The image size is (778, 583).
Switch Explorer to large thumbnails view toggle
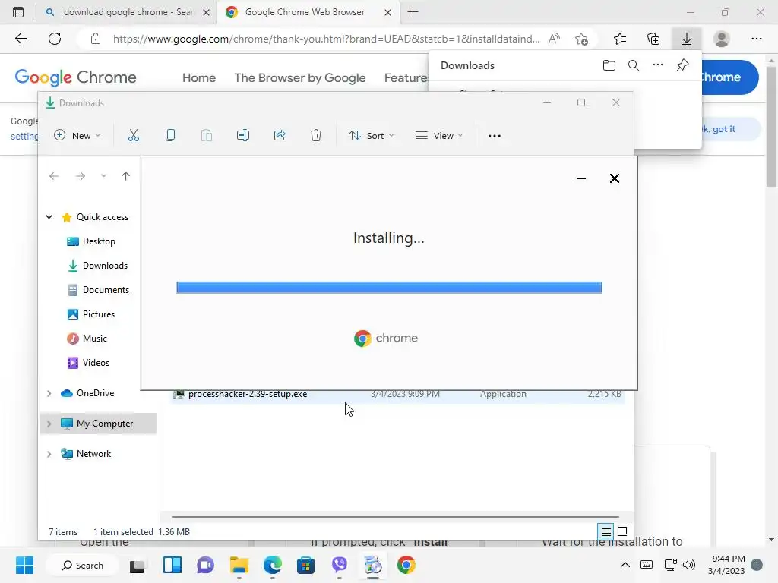pyautogui.click(x=621, y=532)
